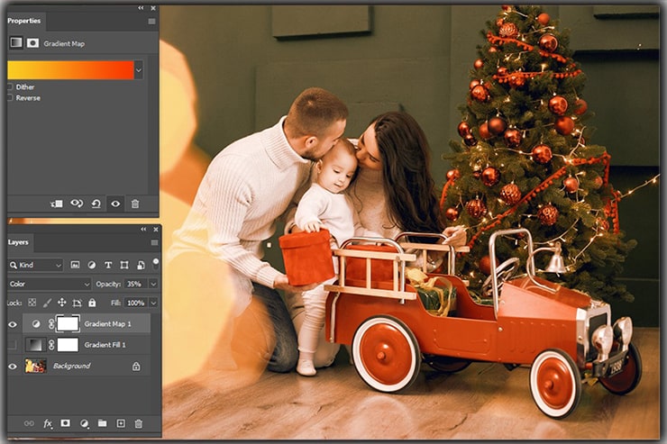This screenshot has width=667, height=444.
Task: Select the Layers tab
Action: pos(20,242)
